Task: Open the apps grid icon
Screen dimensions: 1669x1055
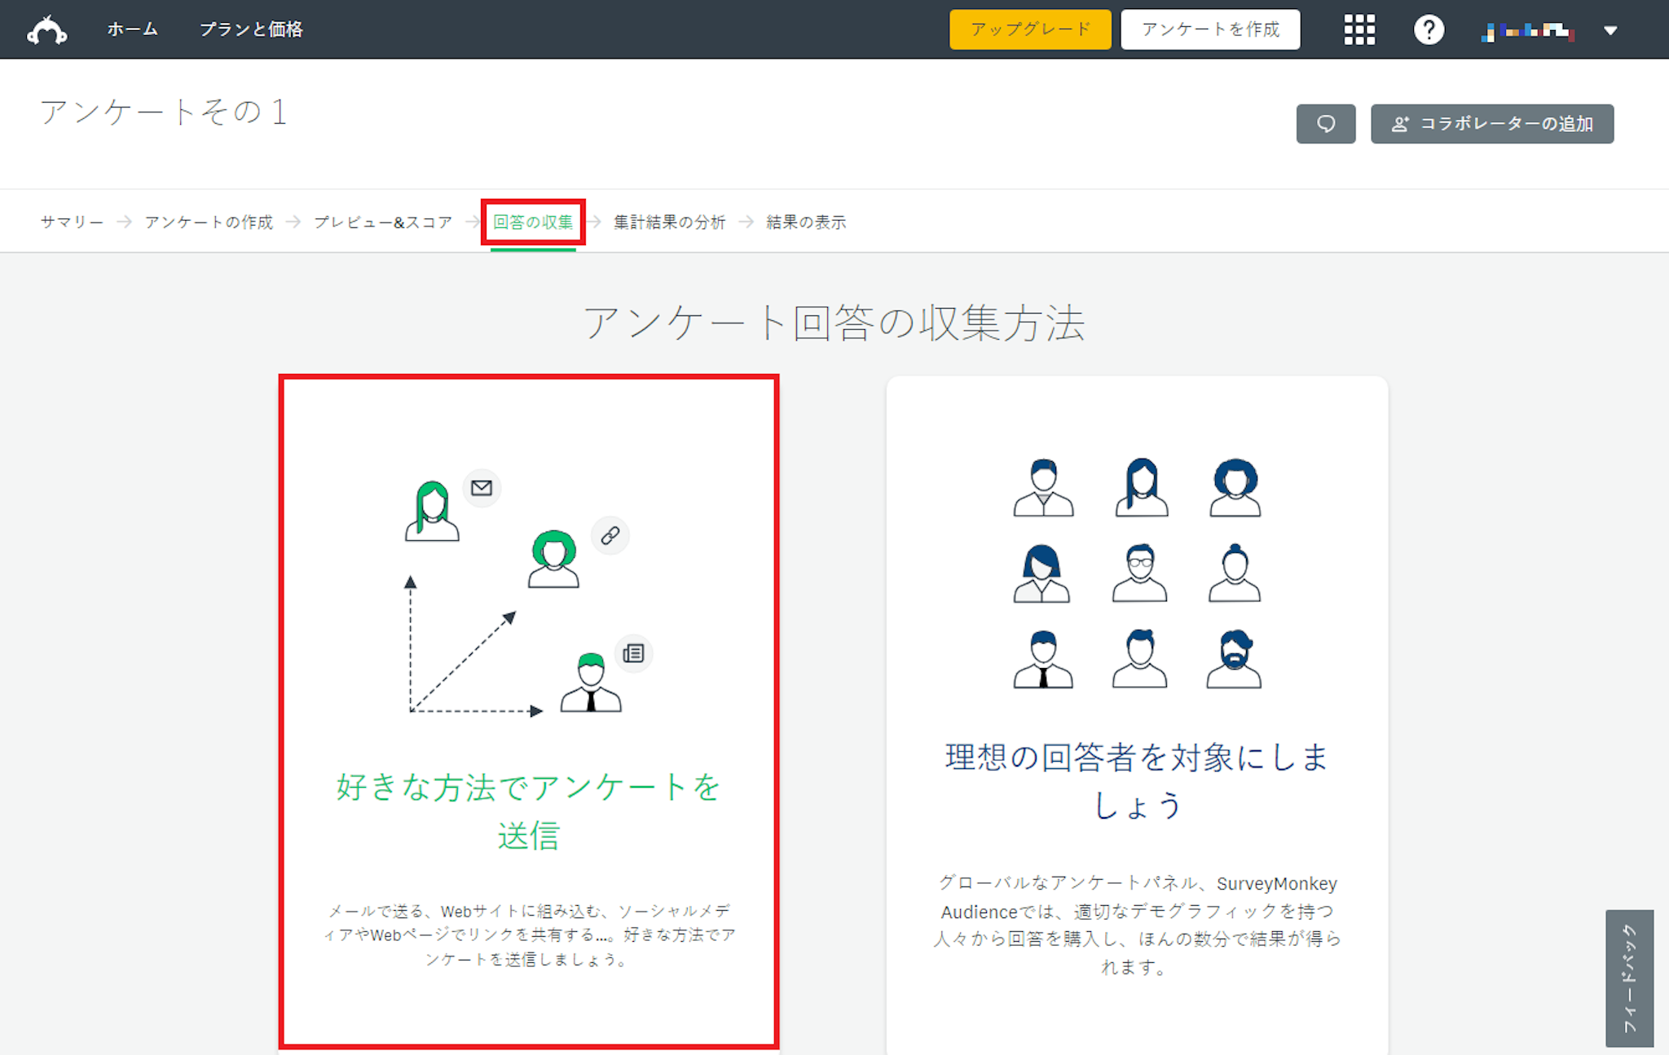Action: click(x=1359, y=30)
